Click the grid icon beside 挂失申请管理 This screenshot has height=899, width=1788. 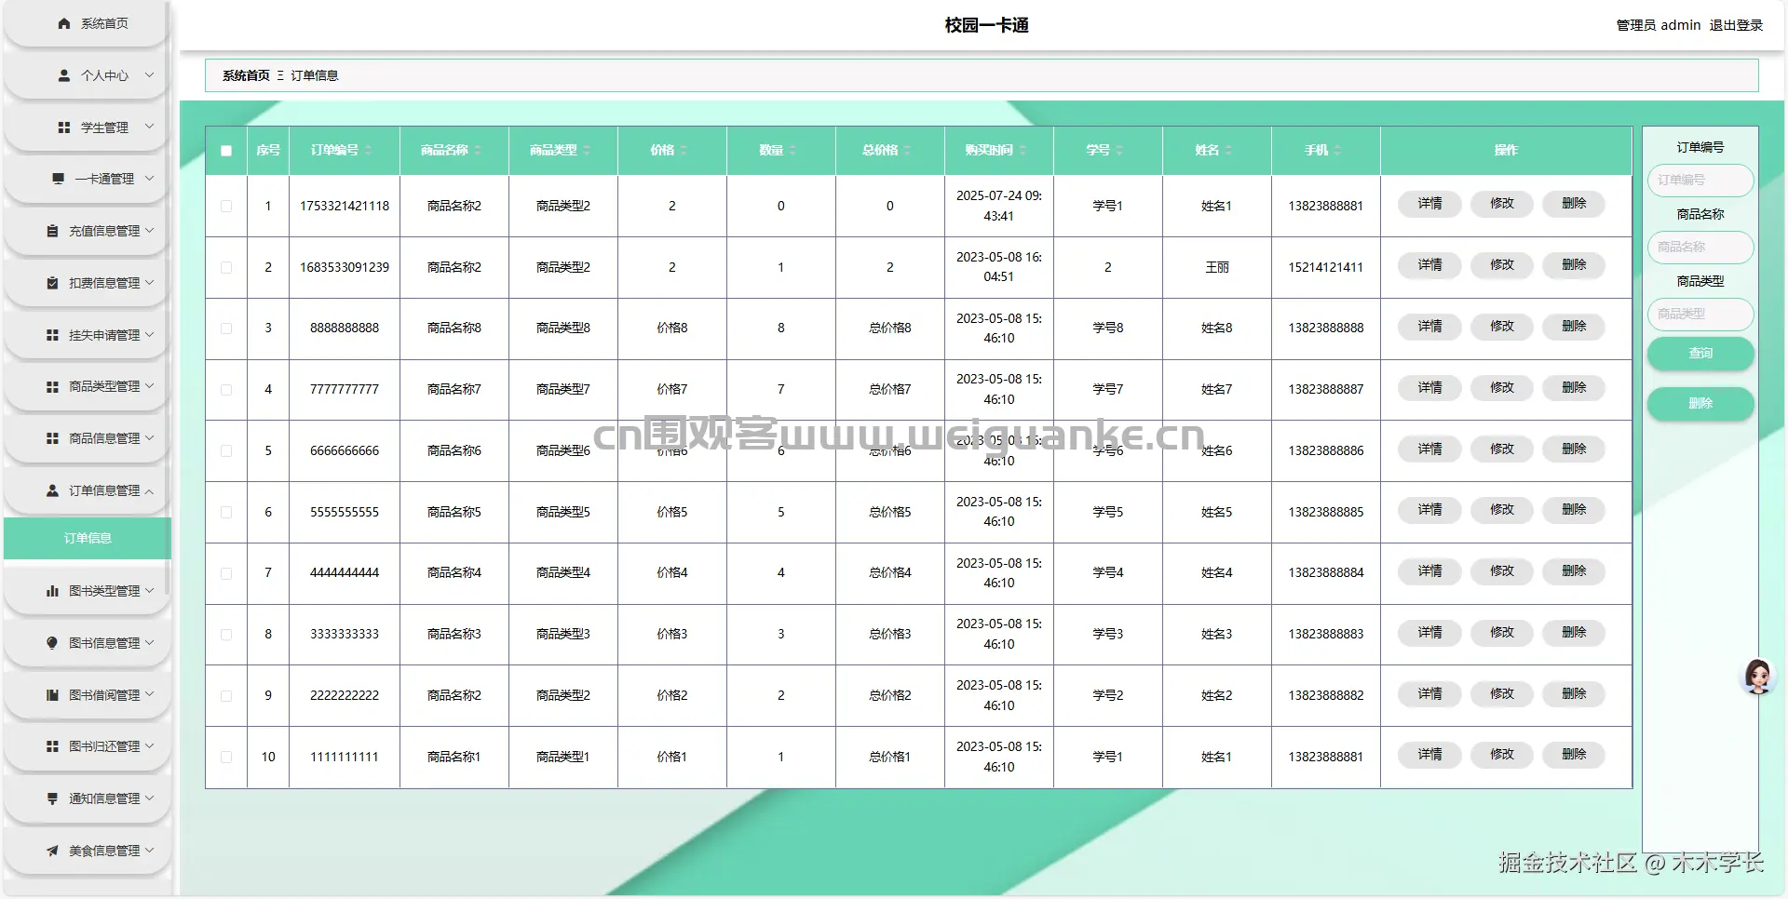[x=52, y=335]
